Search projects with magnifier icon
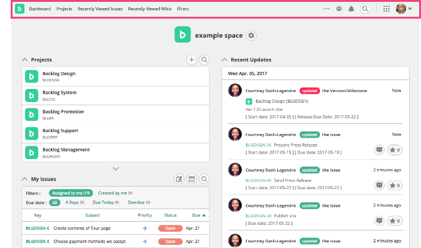This screenshot has height=248, width=421. [205, 59]
